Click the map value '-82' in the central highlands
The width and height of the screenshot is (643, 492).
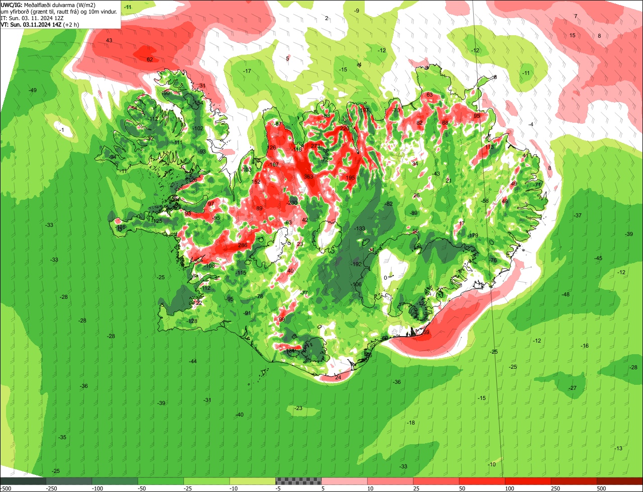coord(388,204)
